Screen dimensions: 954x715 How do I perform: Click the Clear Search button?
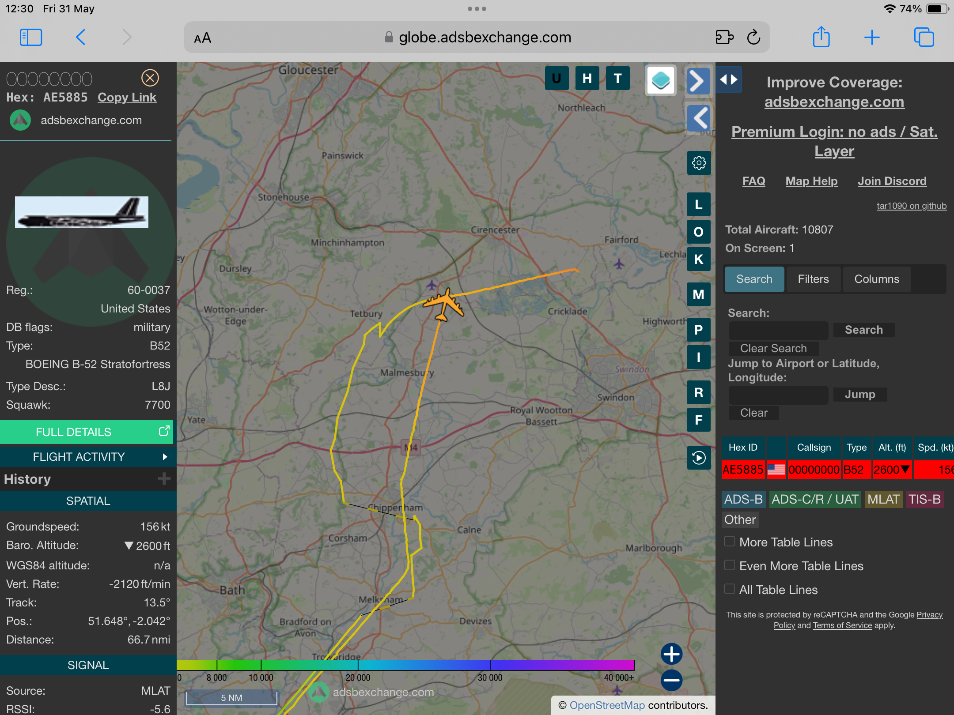pyautogui.click(x=773, y=348)
